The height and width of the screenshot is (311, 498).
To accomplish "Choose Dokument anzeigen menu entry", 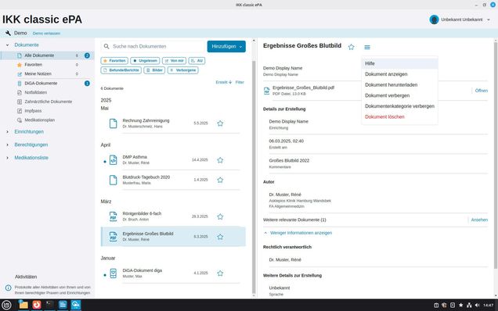I will pos(399,74).
